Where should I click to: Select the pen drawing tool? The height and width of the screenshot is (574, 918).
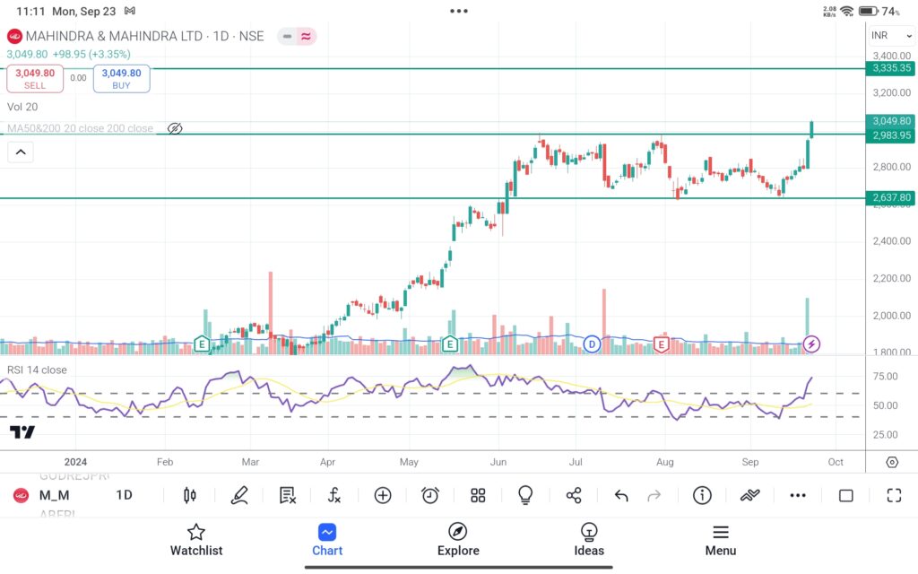pos(239,495)
